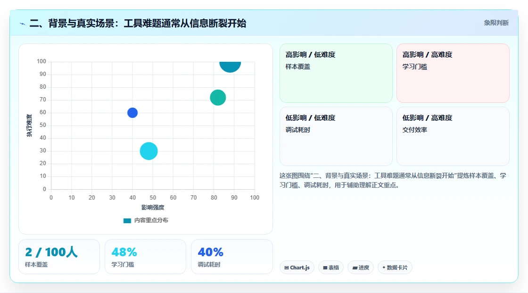The height and width of the screenshot is (293, 528).
Task: Select the green bubble in the chart
Action: tap(218, 98)
